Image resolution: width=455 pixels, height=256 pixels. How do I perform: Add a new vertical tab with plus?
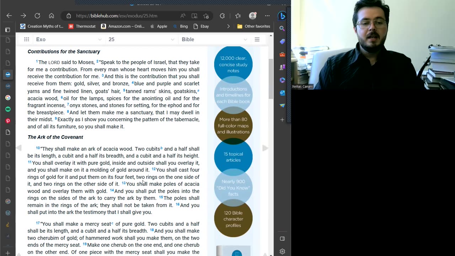click(x=8, y=253)
